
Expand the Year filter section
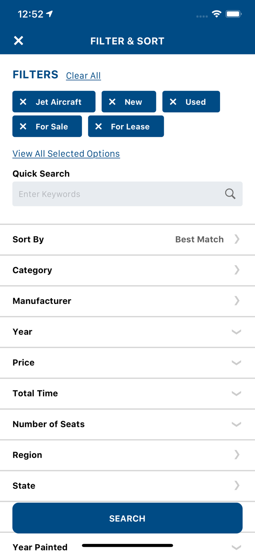coord(127,332)
